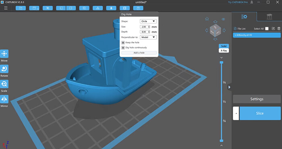Click the layer slider bottom handle
The height and width of the screenshot is (149, 282).
222,141
